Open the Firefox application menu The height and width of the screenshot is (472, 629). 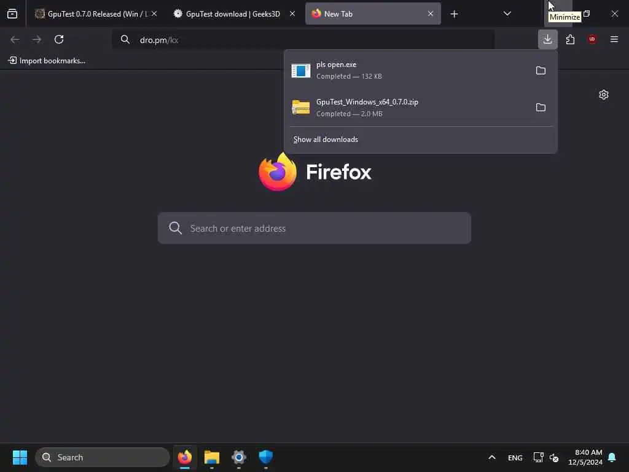[x=614, y=39]
